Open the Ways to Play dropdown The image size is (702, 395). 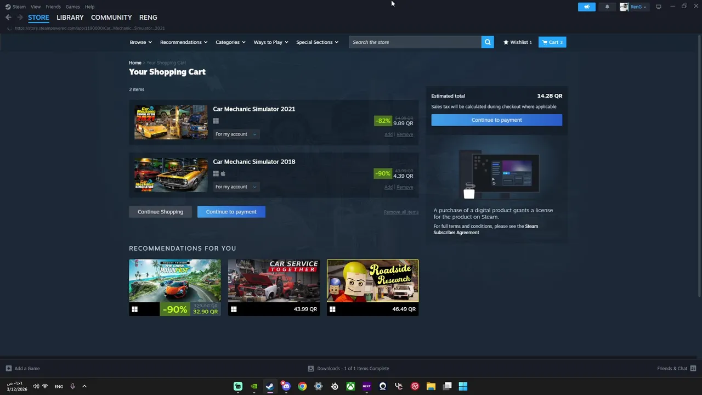[x=271, y=42]
